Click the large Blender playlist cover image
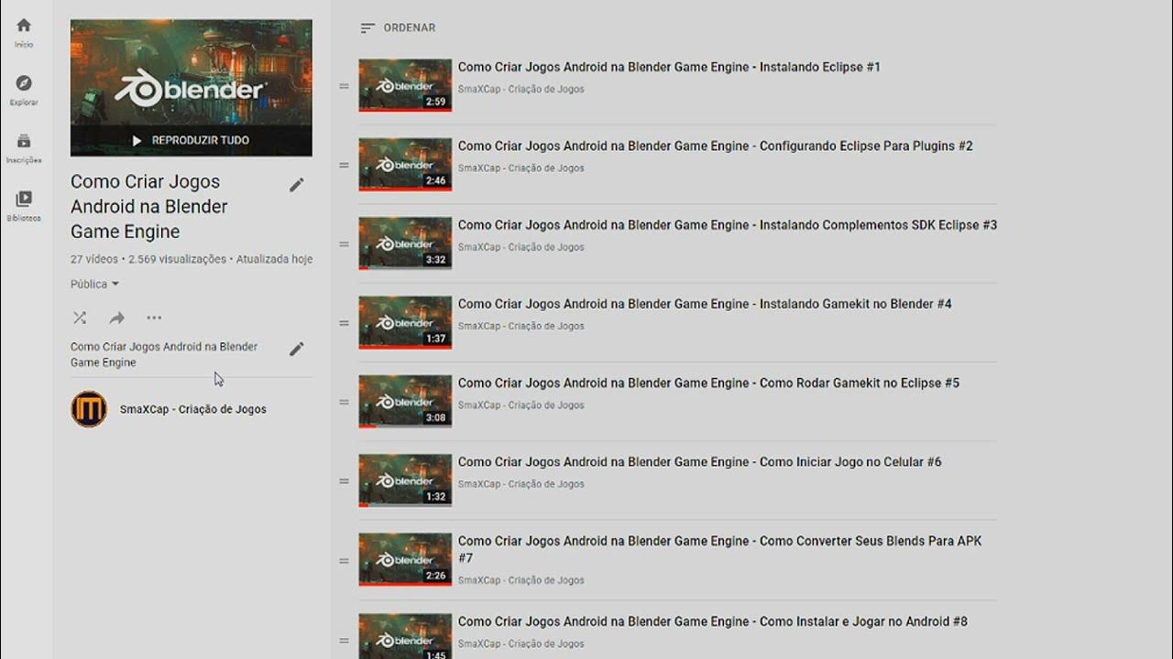The image size is (1173, 659). [x=191, y=87]
